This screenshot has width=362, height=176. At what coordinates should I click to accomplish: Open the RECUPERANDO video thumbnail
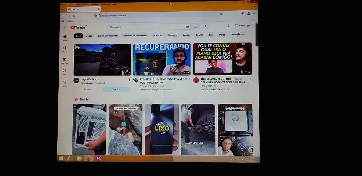point(162,59)
